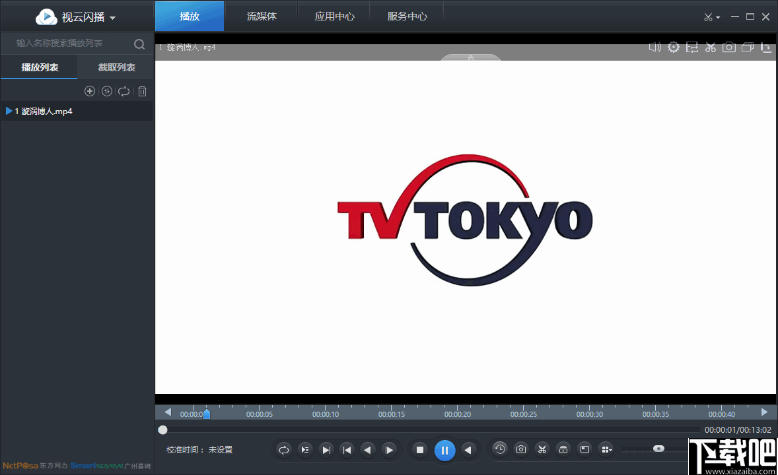Open the 服务中心 tab

[x=407, y=16]
